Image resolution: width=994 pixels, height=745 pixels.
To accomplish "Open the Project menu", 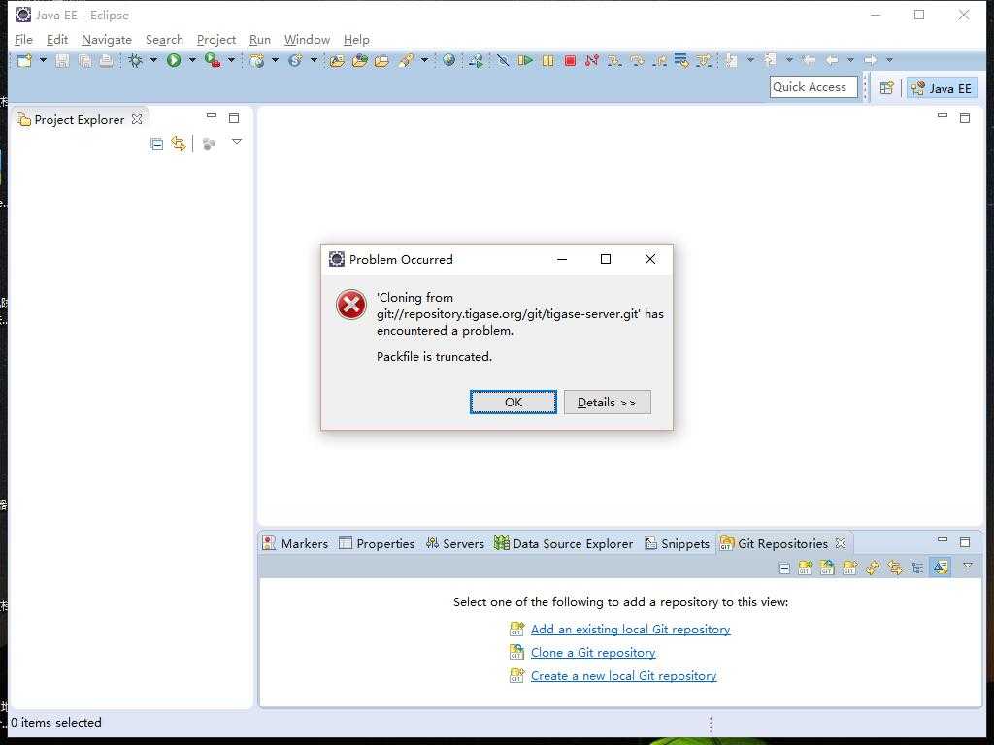I will 216,39.
